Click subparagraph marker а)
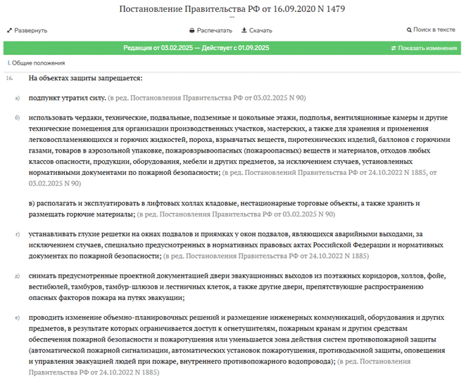The height and width of the screenshot is (383, 466). tap(17, 98)
